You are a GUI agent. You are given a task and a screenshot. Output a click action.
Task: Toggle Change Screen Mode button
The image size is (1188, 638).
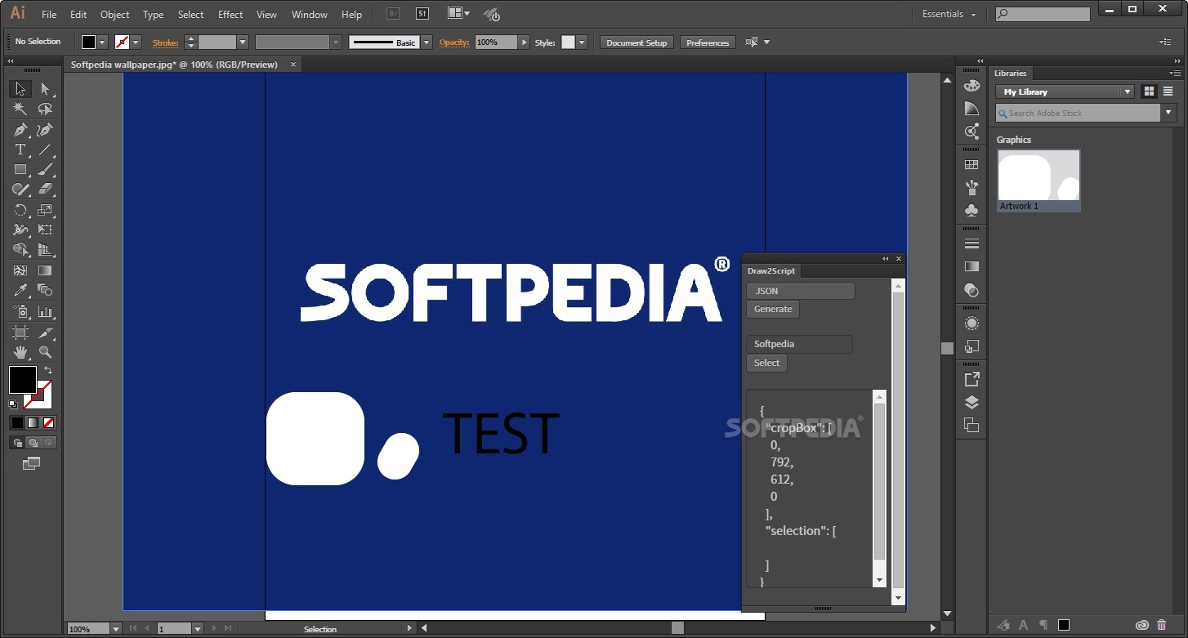coord(32,463)
